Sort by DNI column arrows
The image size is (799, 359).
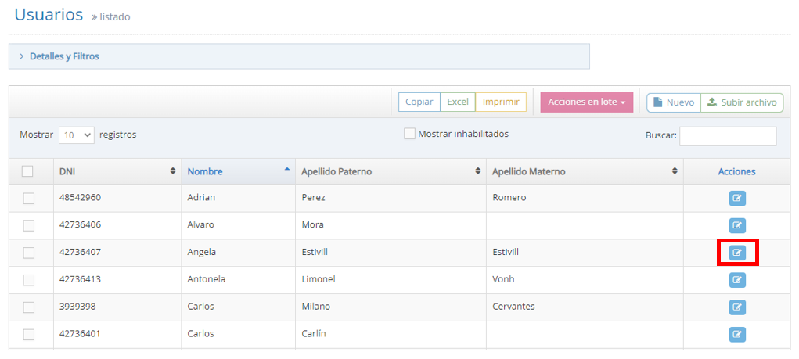pyautogui.click(x=172, y=171)
